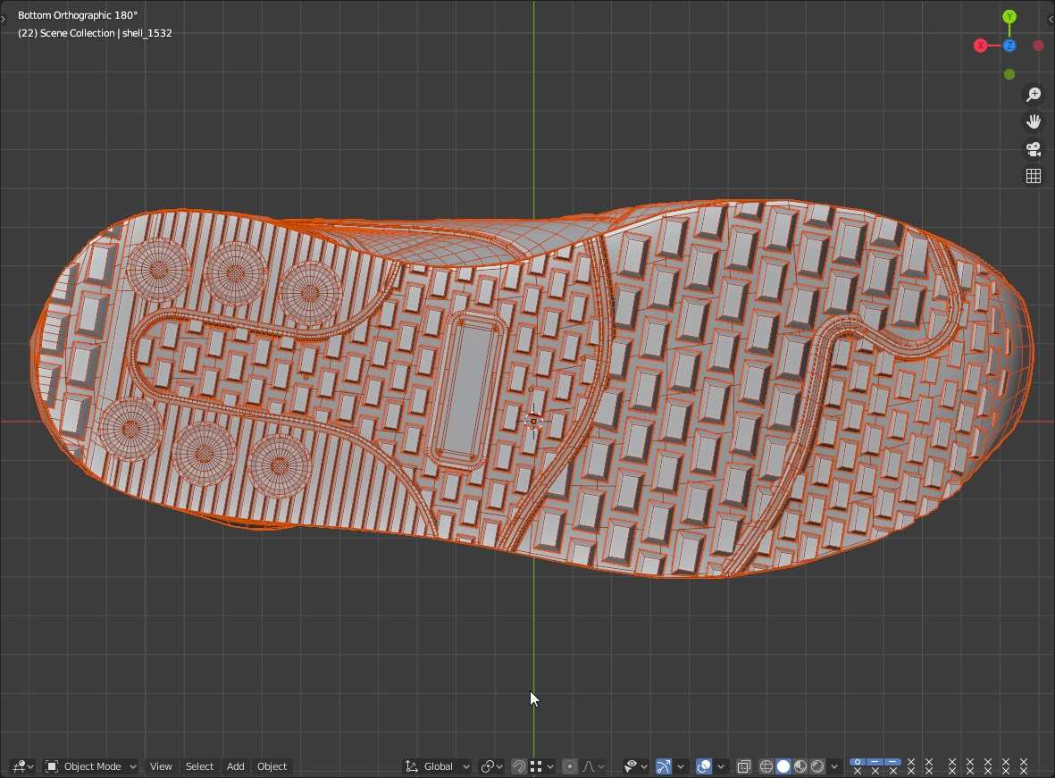Screen dimensions: 1055x778
Task: Select rendered viewport shading
Action: (x=817, y=766)
